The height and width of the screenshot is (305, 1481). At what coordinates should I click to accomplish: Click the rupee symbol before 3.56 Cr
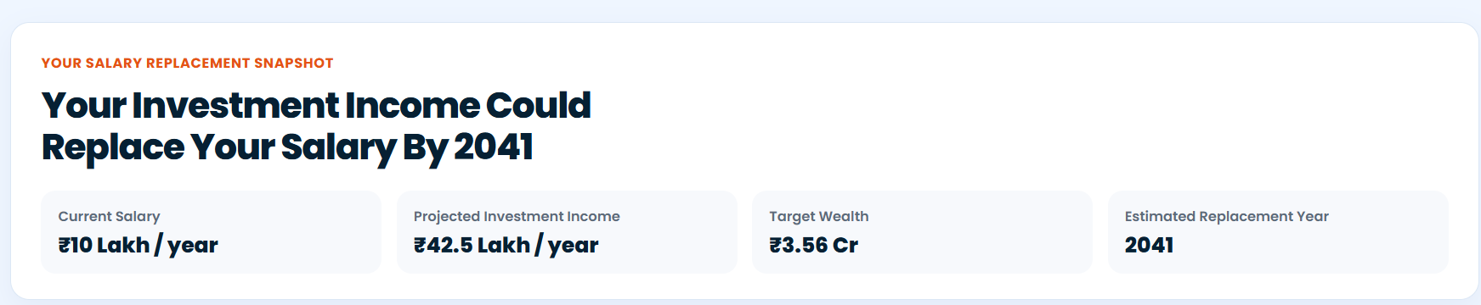pos(775,245)
